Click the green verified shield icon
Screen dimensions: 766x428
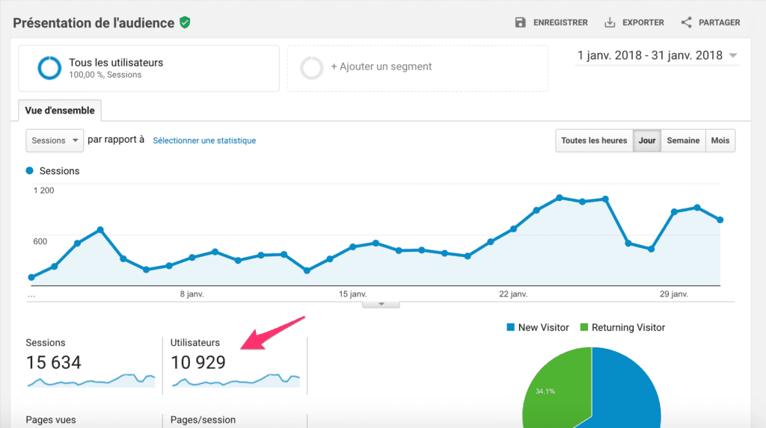(185, 22)
